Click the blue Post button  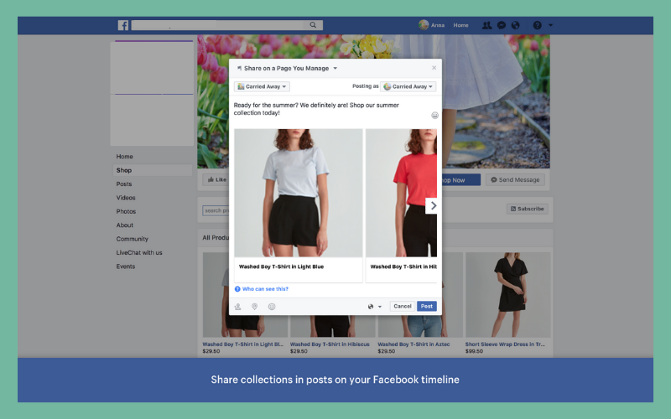(427, 306)
